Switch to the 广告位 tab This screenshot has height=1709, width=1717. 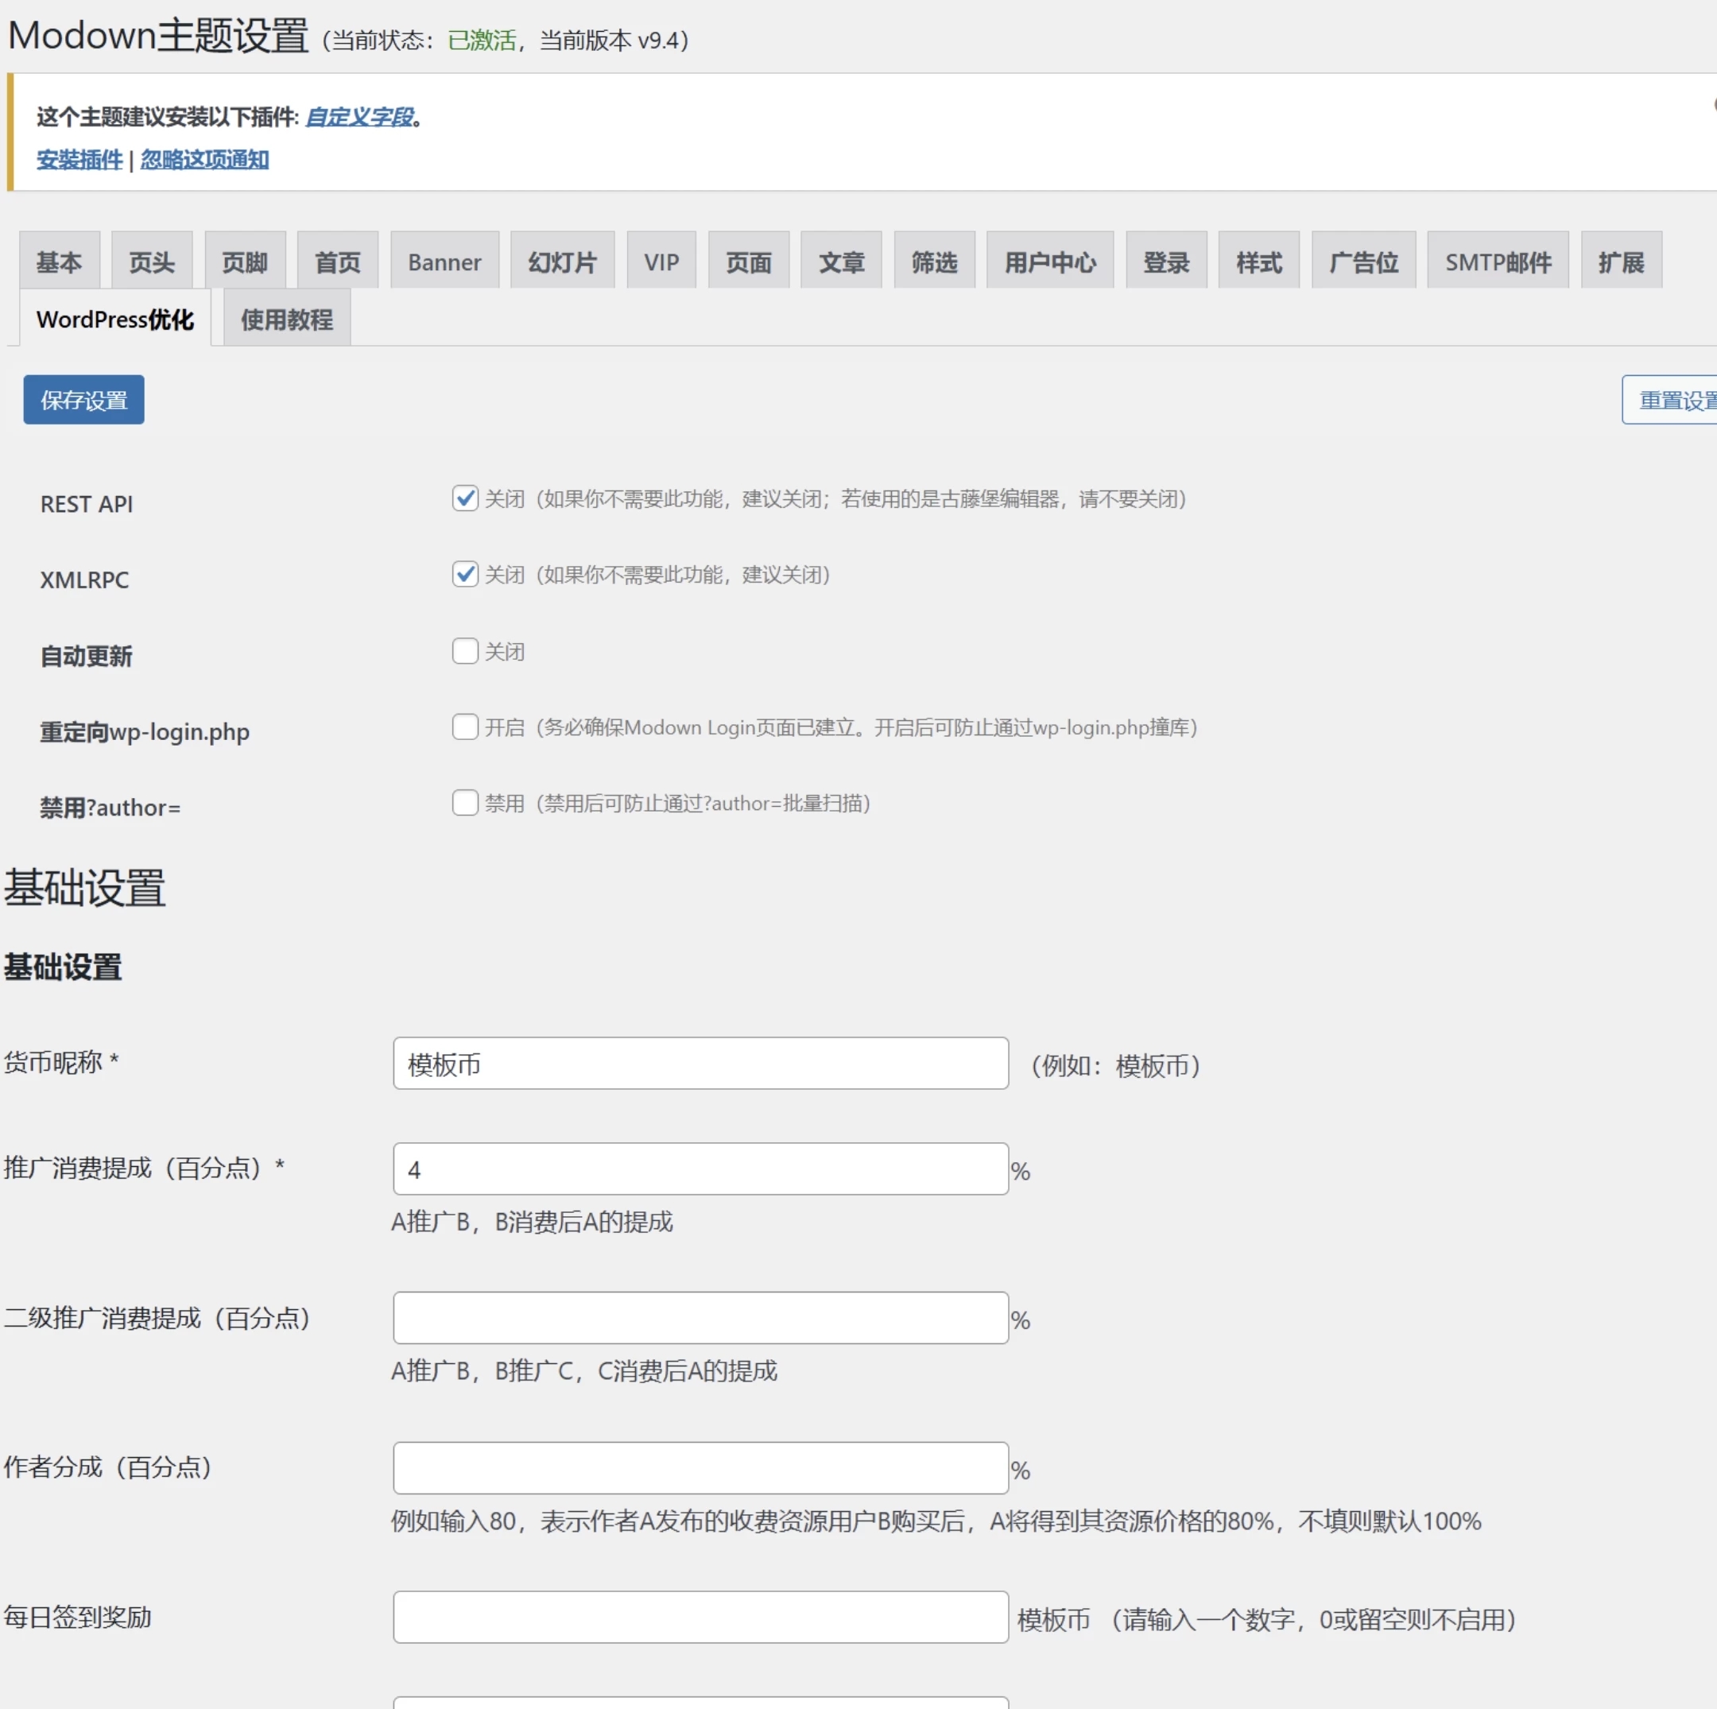pyautogui.click(x=1363, y=261)
